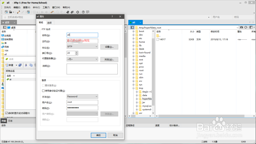
Task: Open the 工具(T) menu
Action: [46, 7]
